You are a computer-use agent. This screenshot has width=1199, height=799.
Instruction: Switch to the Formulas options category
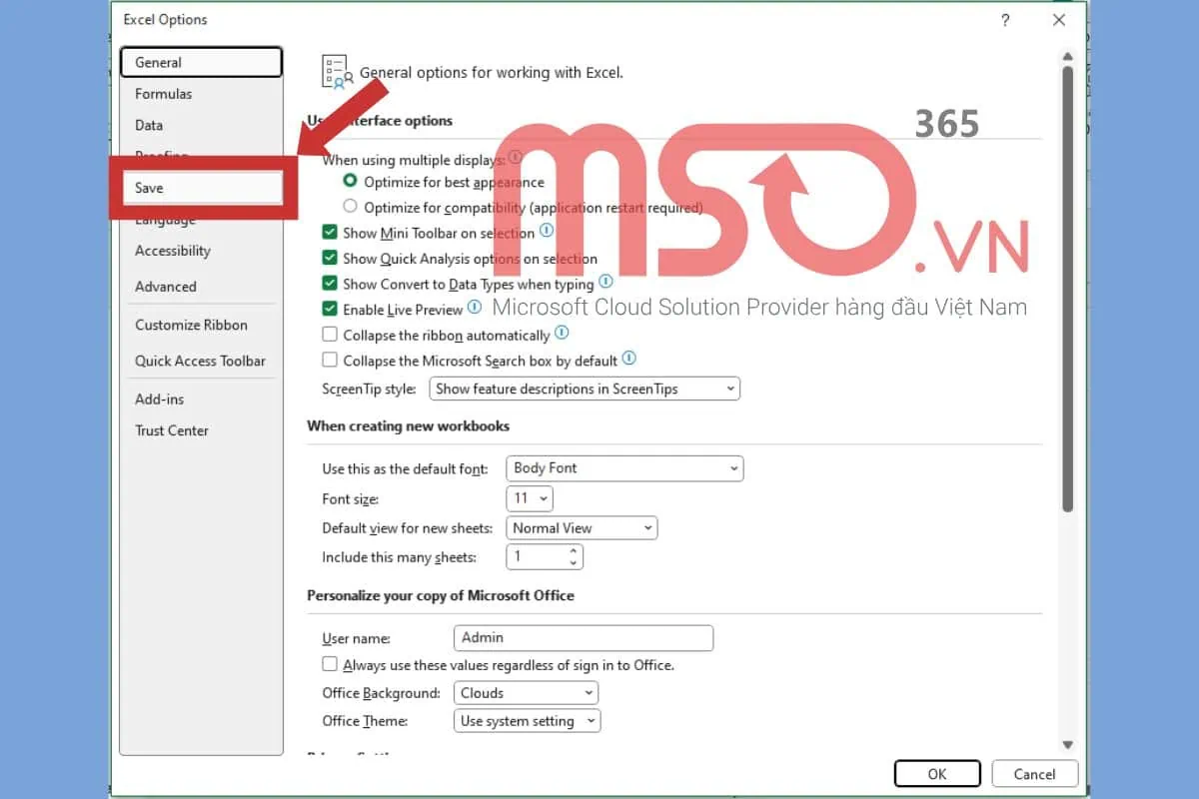(x=164, y=94)
